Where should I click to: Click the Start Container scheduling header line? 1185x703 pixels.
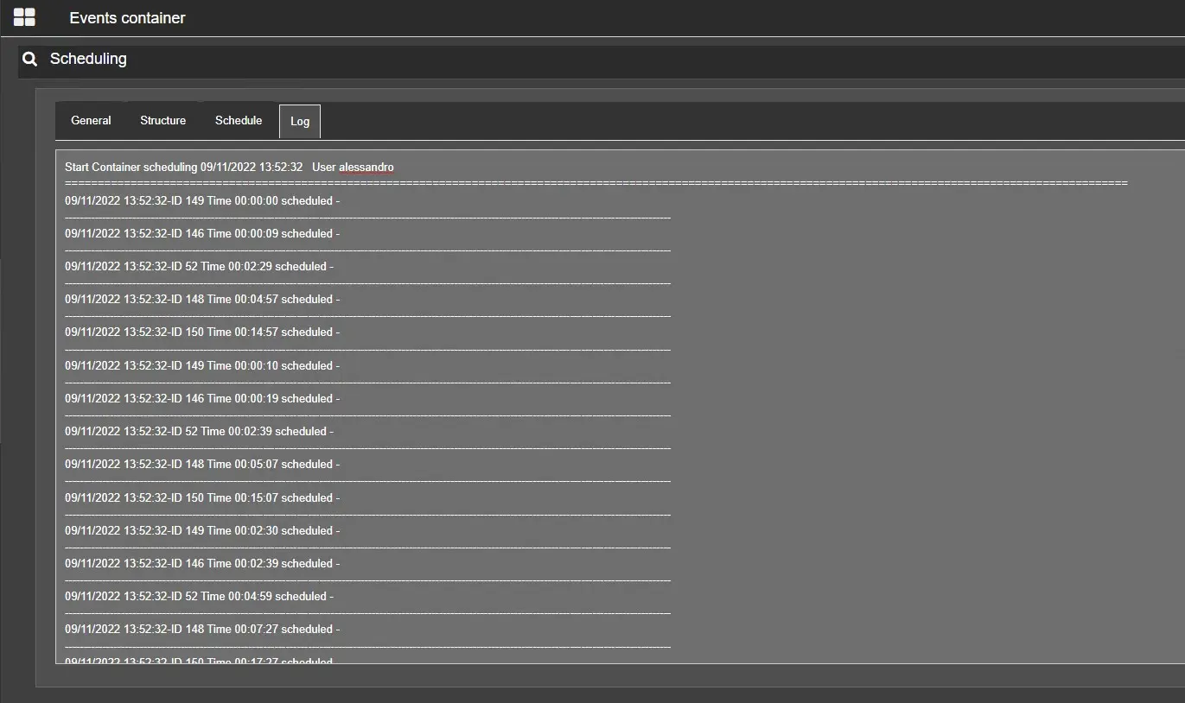click(x=183, y=167)
